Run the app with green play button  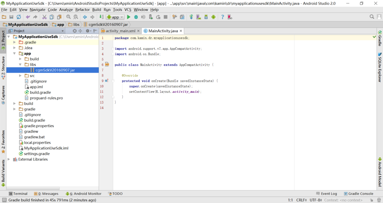pyautogui.click(x=129, y=17)
